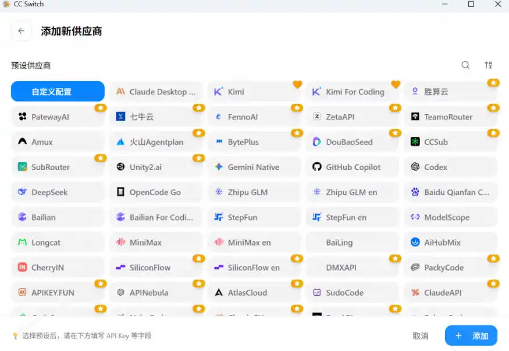Click the PatewayAI logo icon
This screenshot has width=509, height=351.
tap(23, 116)
